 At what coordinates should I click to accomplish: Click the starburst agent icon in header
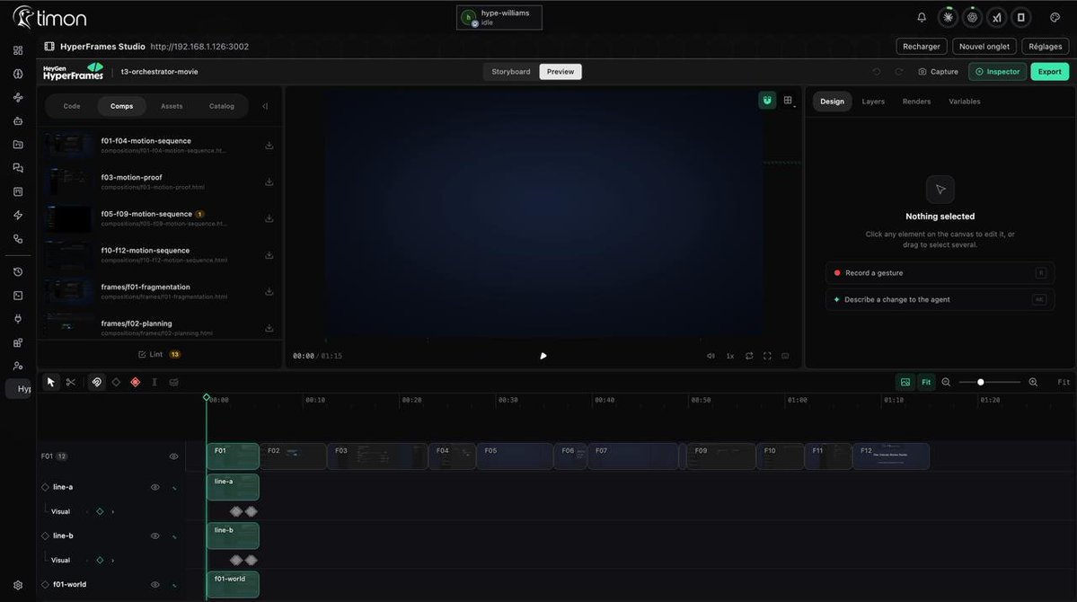point(948,17)
